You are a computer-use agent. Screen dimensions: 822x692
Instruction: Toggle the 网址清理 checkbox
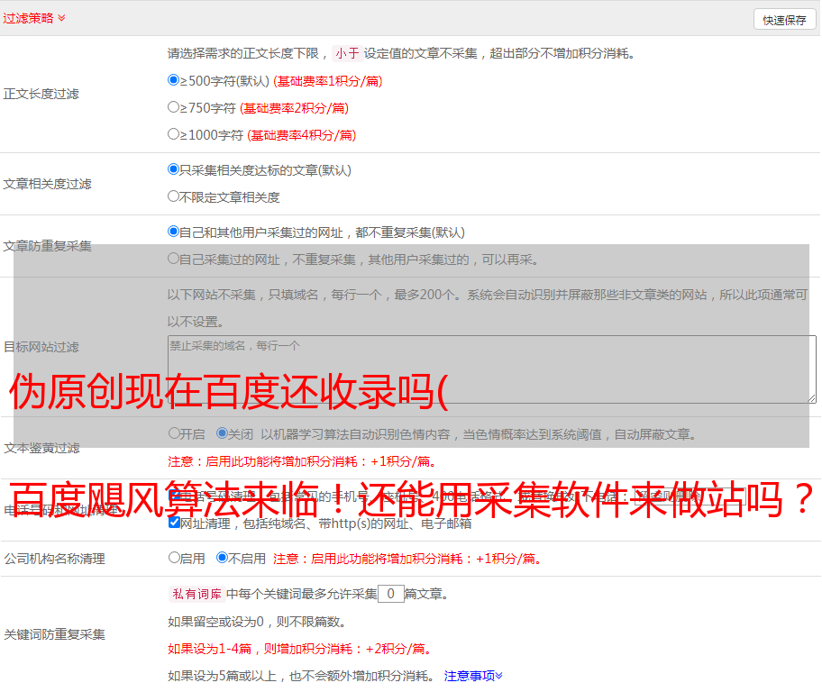(x=174, y=523)
